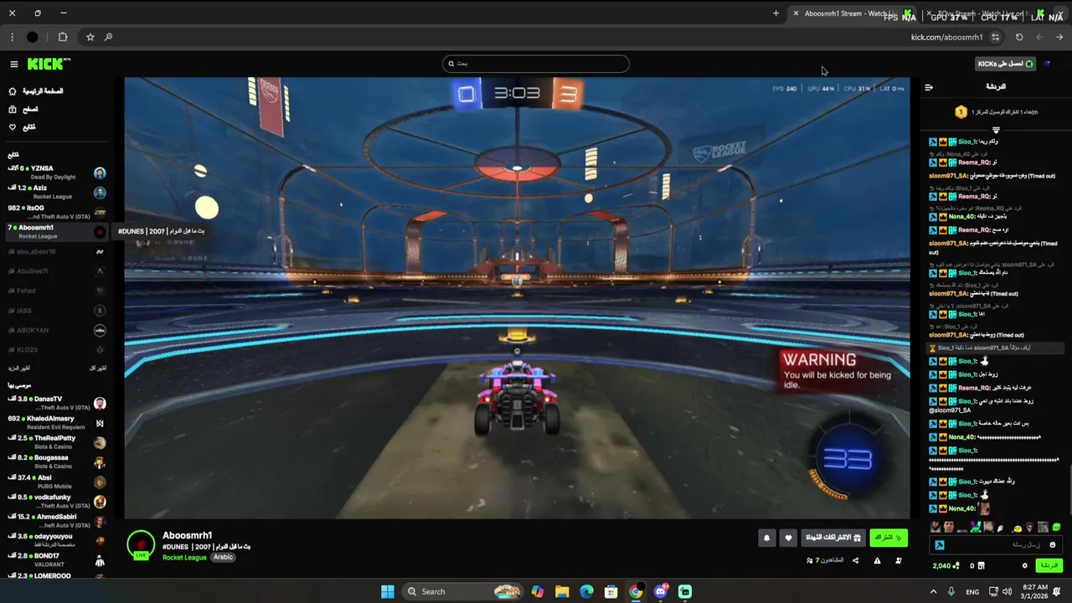Open offline ABOKYAN channel in sidebar
This screenshot has width=1072, height=603.
[56, 330]
